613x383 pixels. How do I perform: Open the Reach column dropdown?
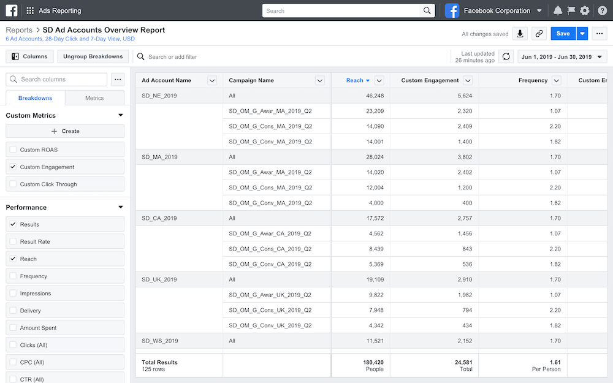coord(379,80)
